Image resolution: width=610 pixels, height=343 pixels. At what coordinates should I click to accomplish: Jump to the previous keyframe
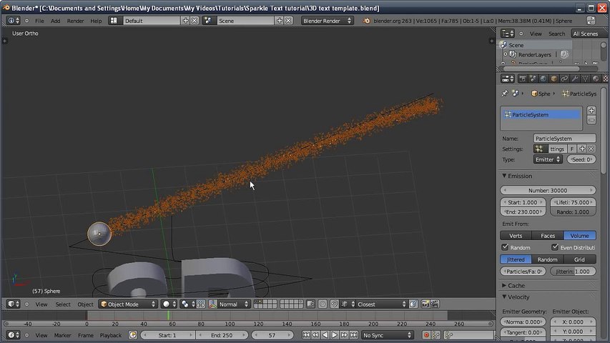pyautogui.click(x=315, y=335)
